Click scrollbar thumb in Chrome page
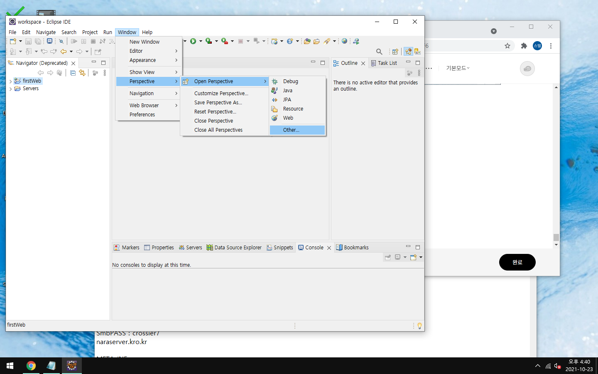Image resolution: width=598 pixels, height=374 pixels. click(556, 237)
